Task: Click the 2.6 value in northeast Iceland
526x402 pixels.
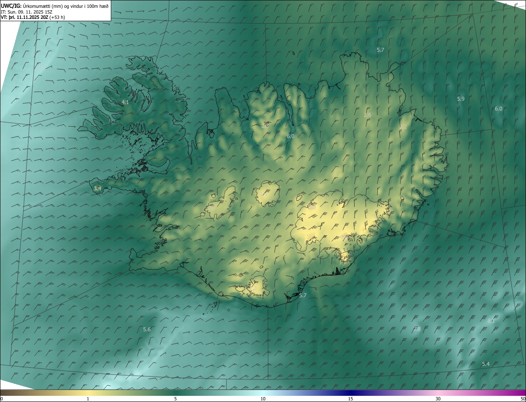Action: click(367, 115)
